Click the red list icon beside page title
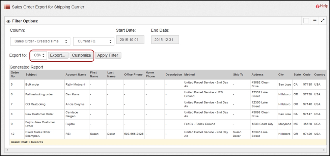Image resolution: width=330 pixels, height=156 pixels. (7, 7)
